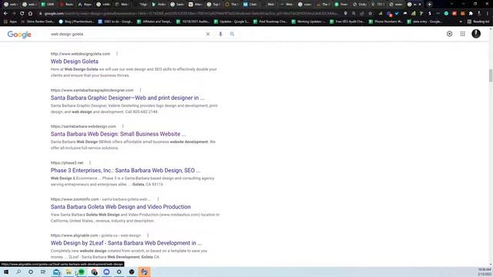Open Santa Barbara Web Design Small Business link
This screenshot has width=493, height=277.
tap(118, 134)
